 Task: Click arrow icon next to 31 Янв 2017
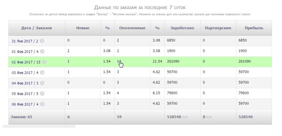pyautogui.click(x=42, y=41)
